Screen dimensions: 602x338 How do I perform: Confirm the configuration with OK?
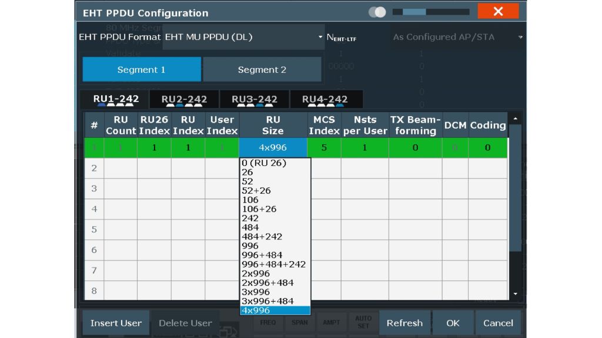(453, 323)
